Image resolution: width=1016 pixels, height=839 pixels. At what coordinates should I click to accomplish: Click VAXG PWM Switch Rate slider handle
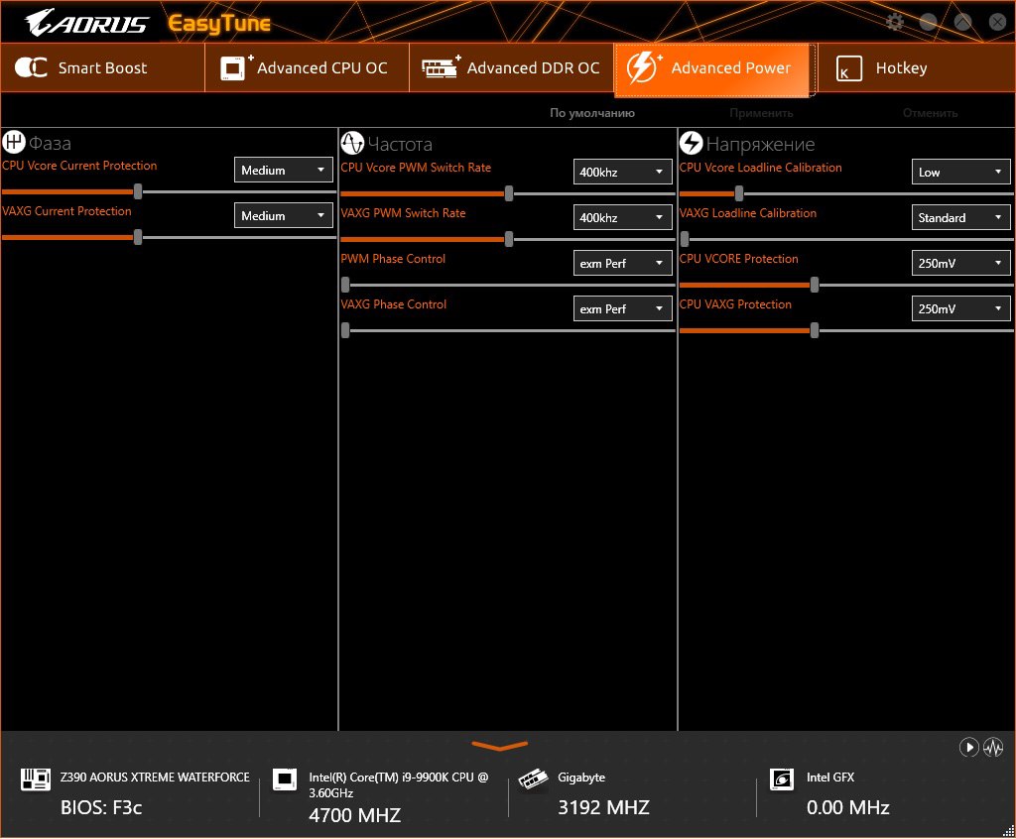(509, 239)
